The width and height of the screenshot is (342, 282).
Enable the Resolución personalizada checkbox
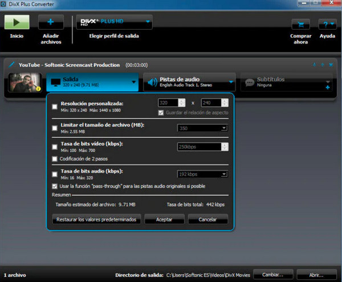[x=55, y=107]
